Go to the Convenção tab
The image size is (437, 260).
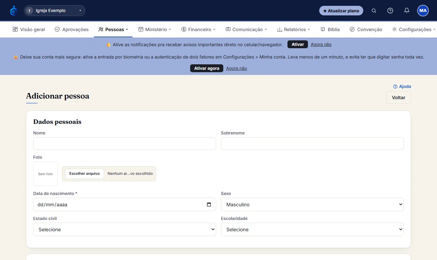click(366, 29)
